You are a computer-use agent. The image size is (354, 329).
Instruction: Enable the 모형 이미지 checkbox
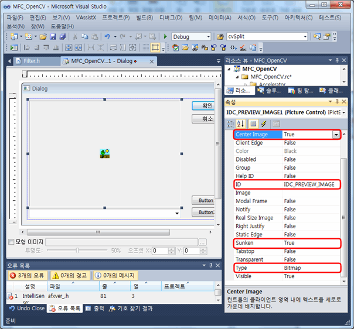click(x=12, y=242)
